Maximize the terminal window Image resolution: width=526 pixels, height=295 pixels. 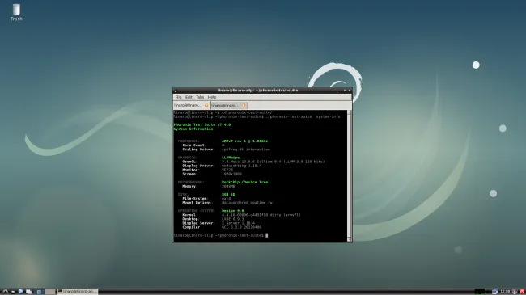(x=345, y=91)
